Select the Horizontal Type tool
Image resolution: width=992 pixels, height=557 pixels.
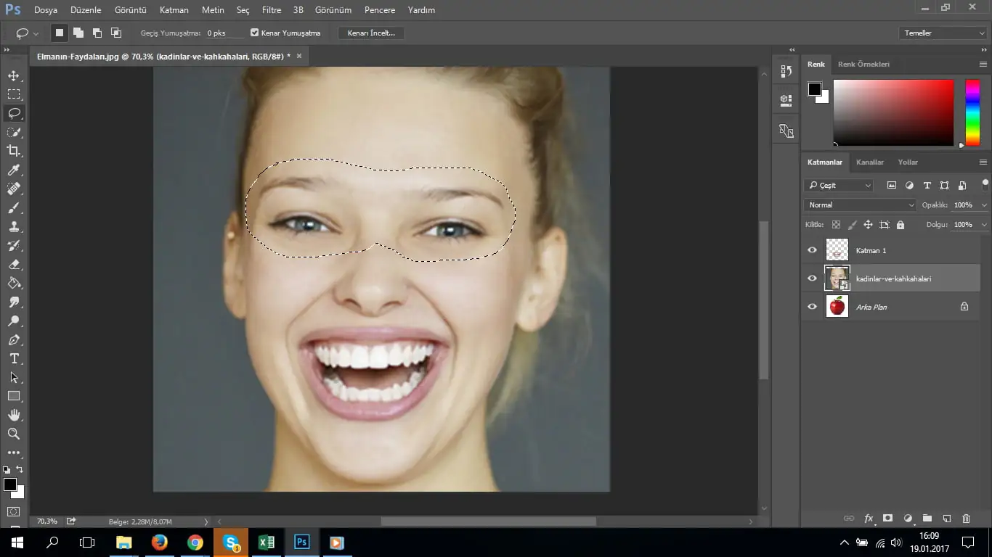tap(14, 358)
